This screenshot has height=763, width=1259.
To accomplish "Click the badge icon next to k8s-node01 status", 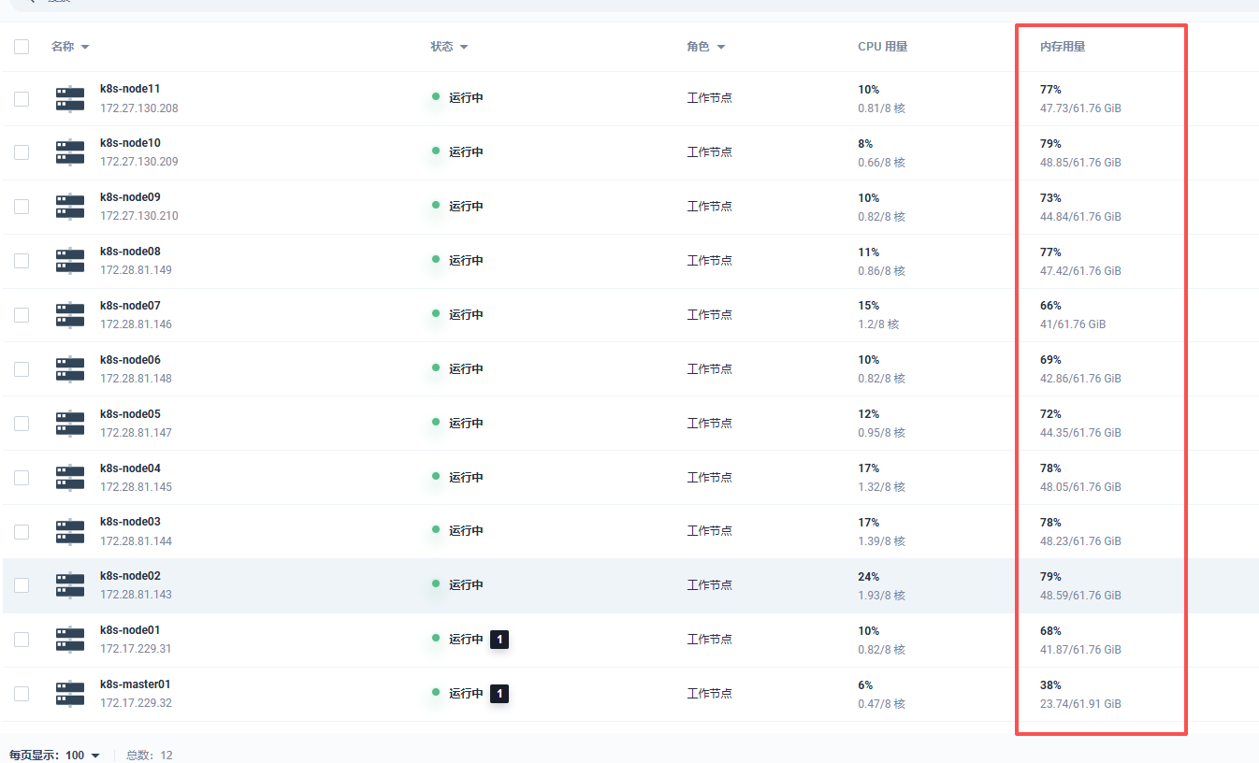I will tap(499, 640).
